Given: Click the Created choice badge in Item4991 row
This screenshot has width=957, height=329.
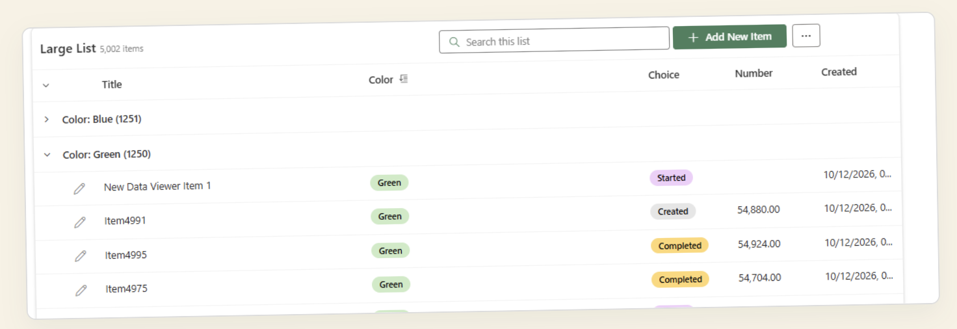Looking at the screenshot, I should pyautogui.click(x=673, y=211).
